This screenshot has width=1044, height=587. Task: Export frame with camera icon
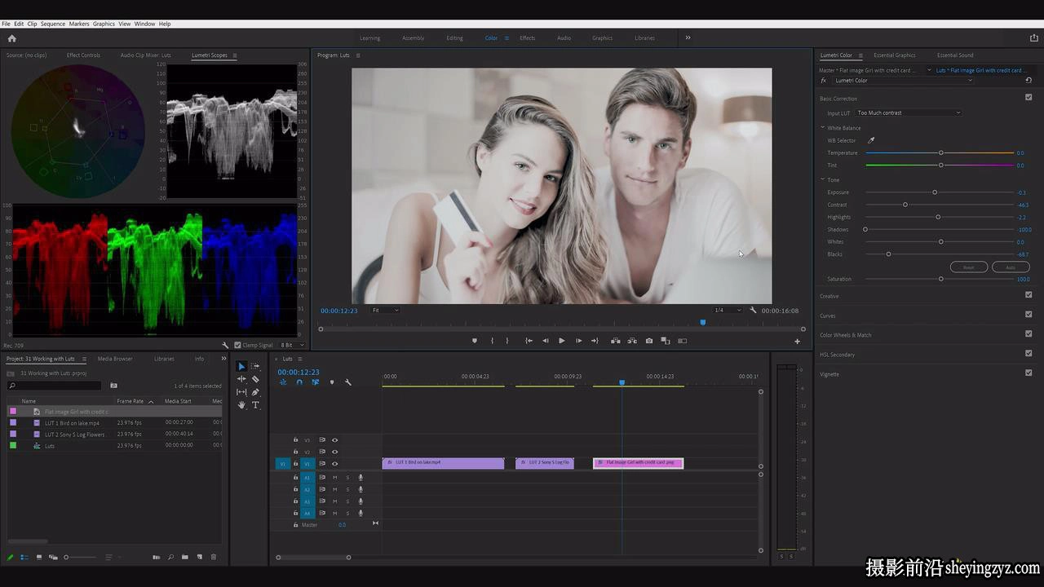(649, 341)
